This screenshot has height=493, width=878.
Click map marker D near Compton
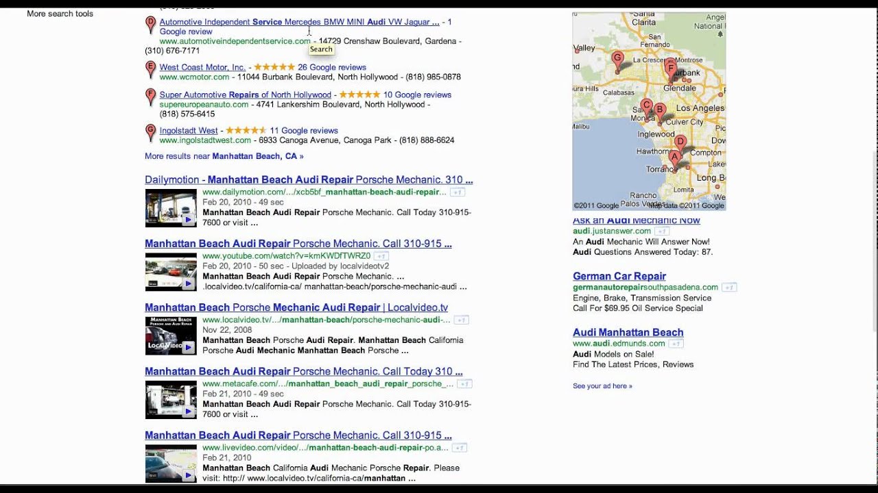pyautogui.click(x=680, y=144)
